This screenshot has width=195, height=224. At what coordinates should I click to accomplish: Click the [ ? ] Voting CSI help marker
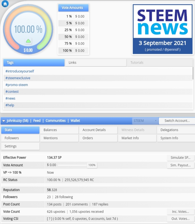50,219
